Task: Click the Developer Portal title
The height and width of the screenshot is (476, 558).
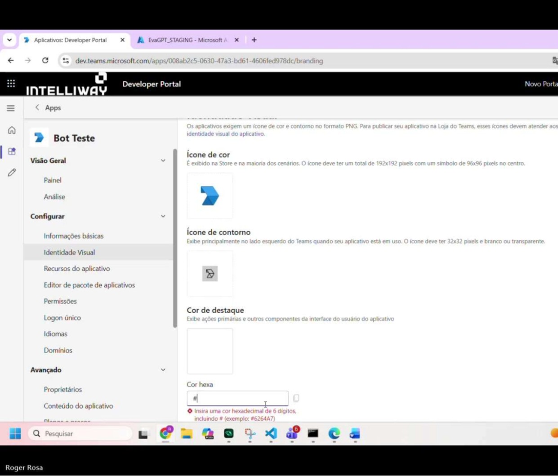Action: 152,84
